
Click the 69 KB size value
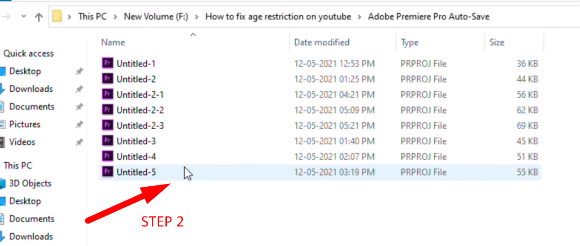(x=527, y=126)
